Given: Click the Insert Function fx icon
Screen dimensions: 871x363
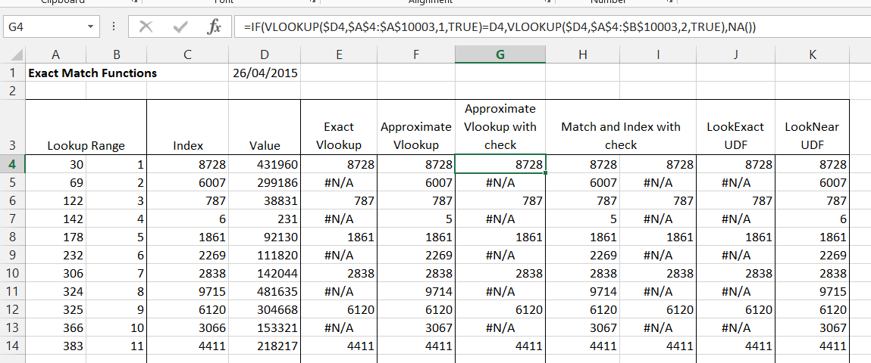Looking at the screenshot, I should coord(214,27).
